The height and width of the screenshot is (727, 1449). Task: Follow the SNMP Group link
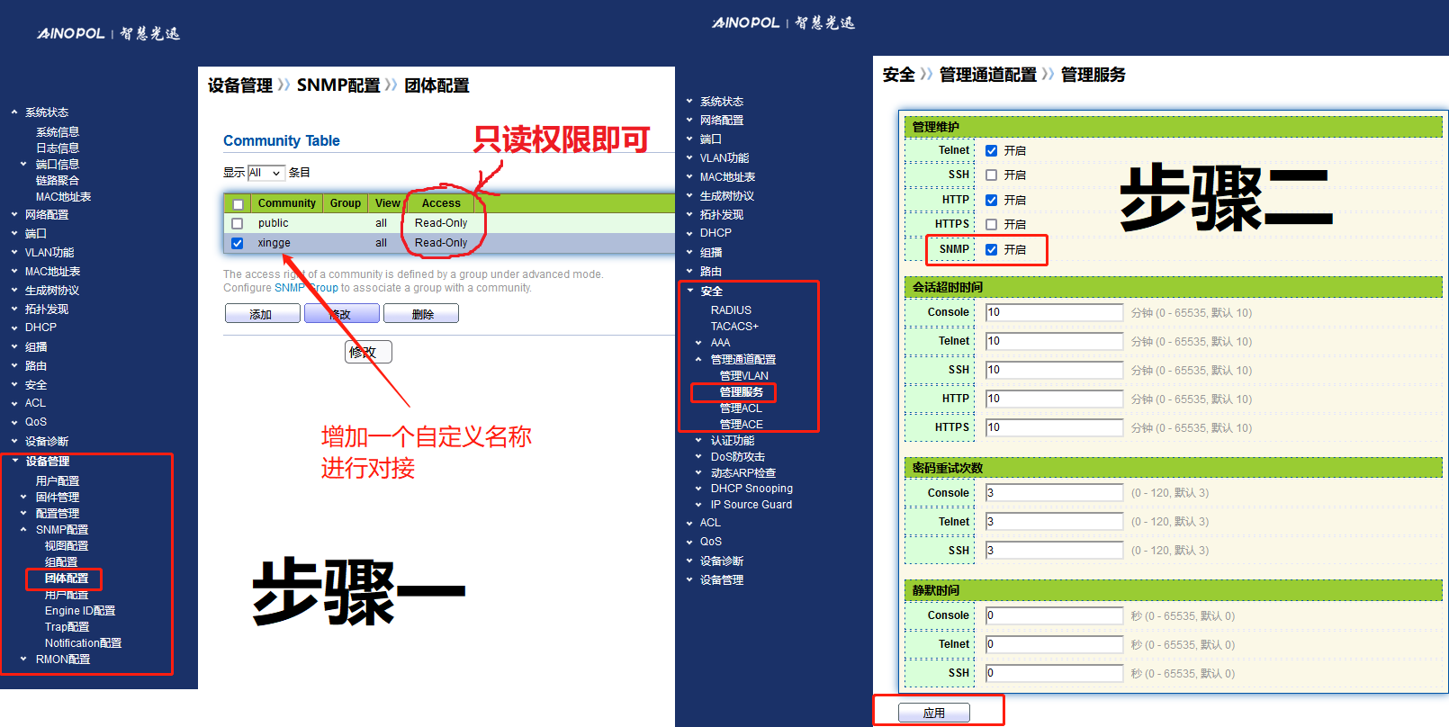pyautogui.click(x=306, y=288)
